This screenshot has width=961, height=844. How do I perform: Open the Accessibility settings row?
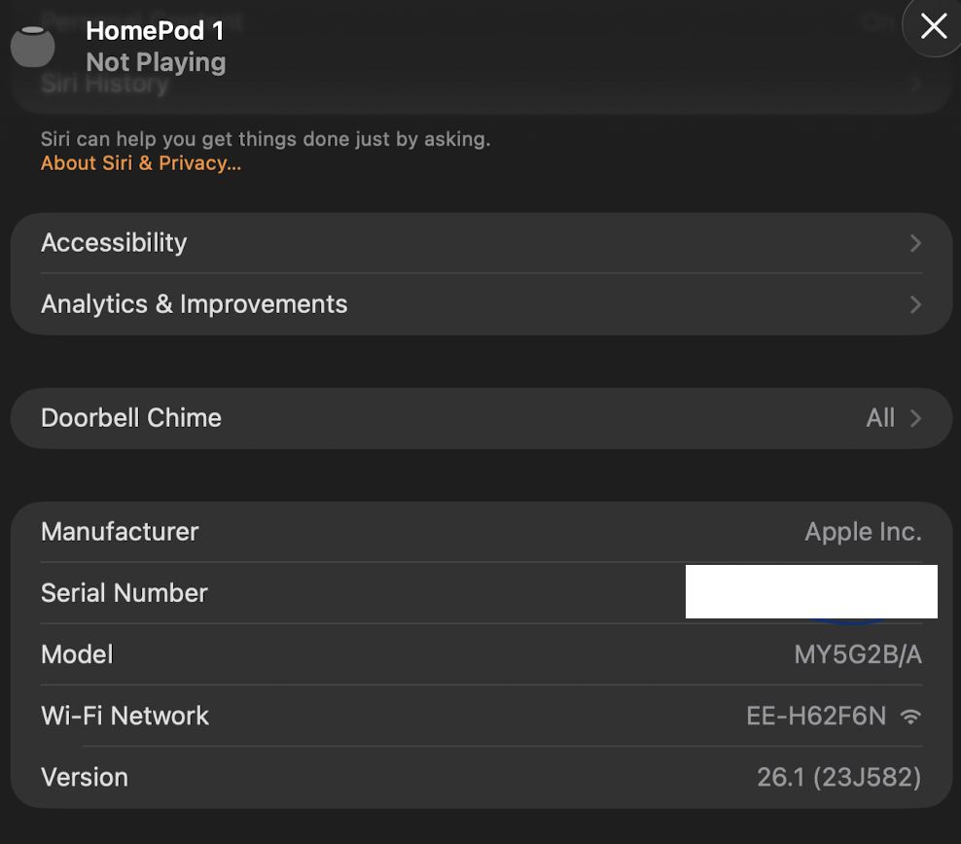point(114,243)
